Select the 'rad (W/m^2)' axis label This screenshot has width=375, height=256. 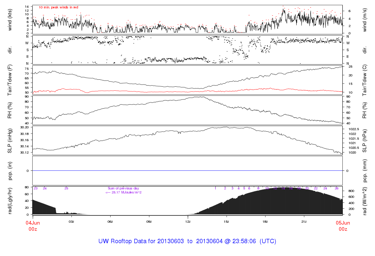[365, 200]
